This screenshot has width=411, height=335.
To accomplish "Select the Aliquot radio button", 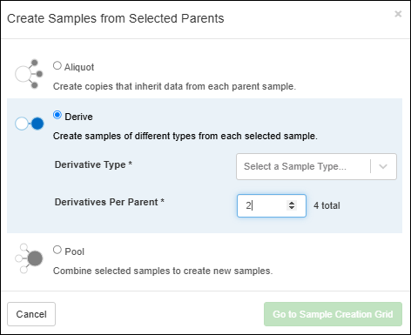I will [57, 65].
